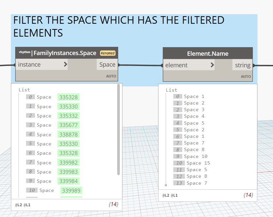
Task: Click {14} count in Space preview
Action: coord(114,204)
